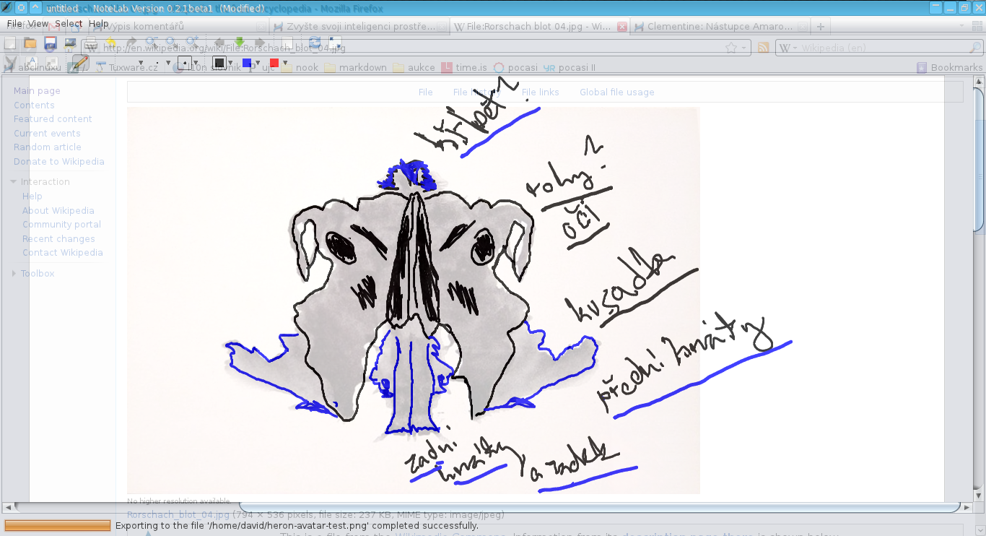Export the canvas as an image
The height and width of the screenshot is (536, 986).
(70, 43)
